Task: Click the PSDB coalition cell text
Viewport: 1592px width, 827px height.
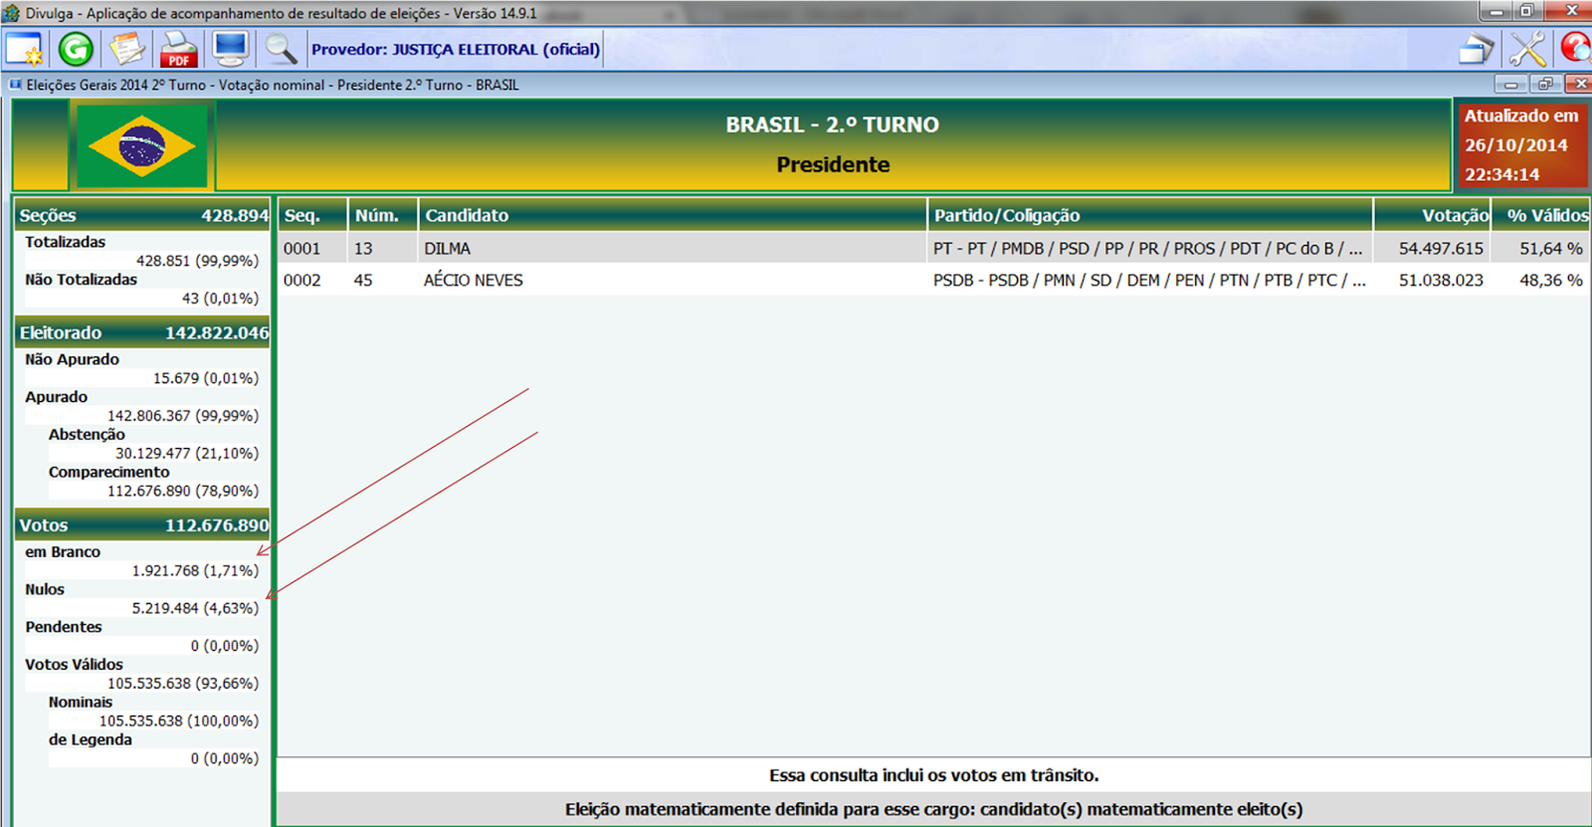Action: click(1149, 280)
